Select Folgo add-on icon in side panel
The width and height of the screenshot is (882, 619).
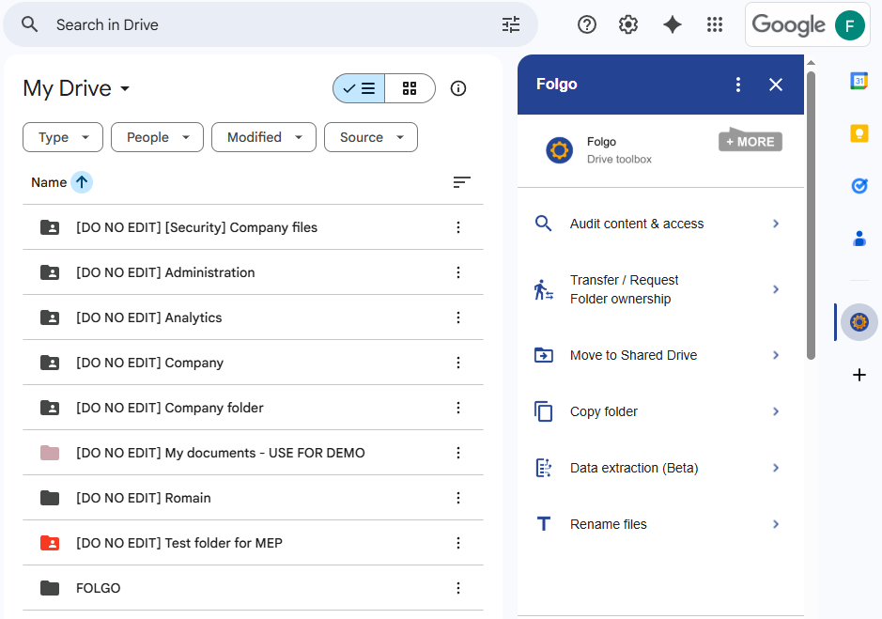point(859,322)
